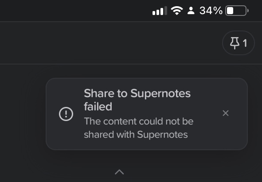262x182 pixels.
Task: Click the cellular signal bars
Action: [x=160, y=11]
